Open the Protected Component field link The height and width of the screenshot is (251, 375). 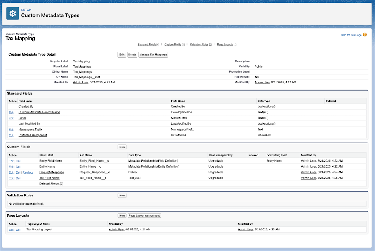click(33, 135)
